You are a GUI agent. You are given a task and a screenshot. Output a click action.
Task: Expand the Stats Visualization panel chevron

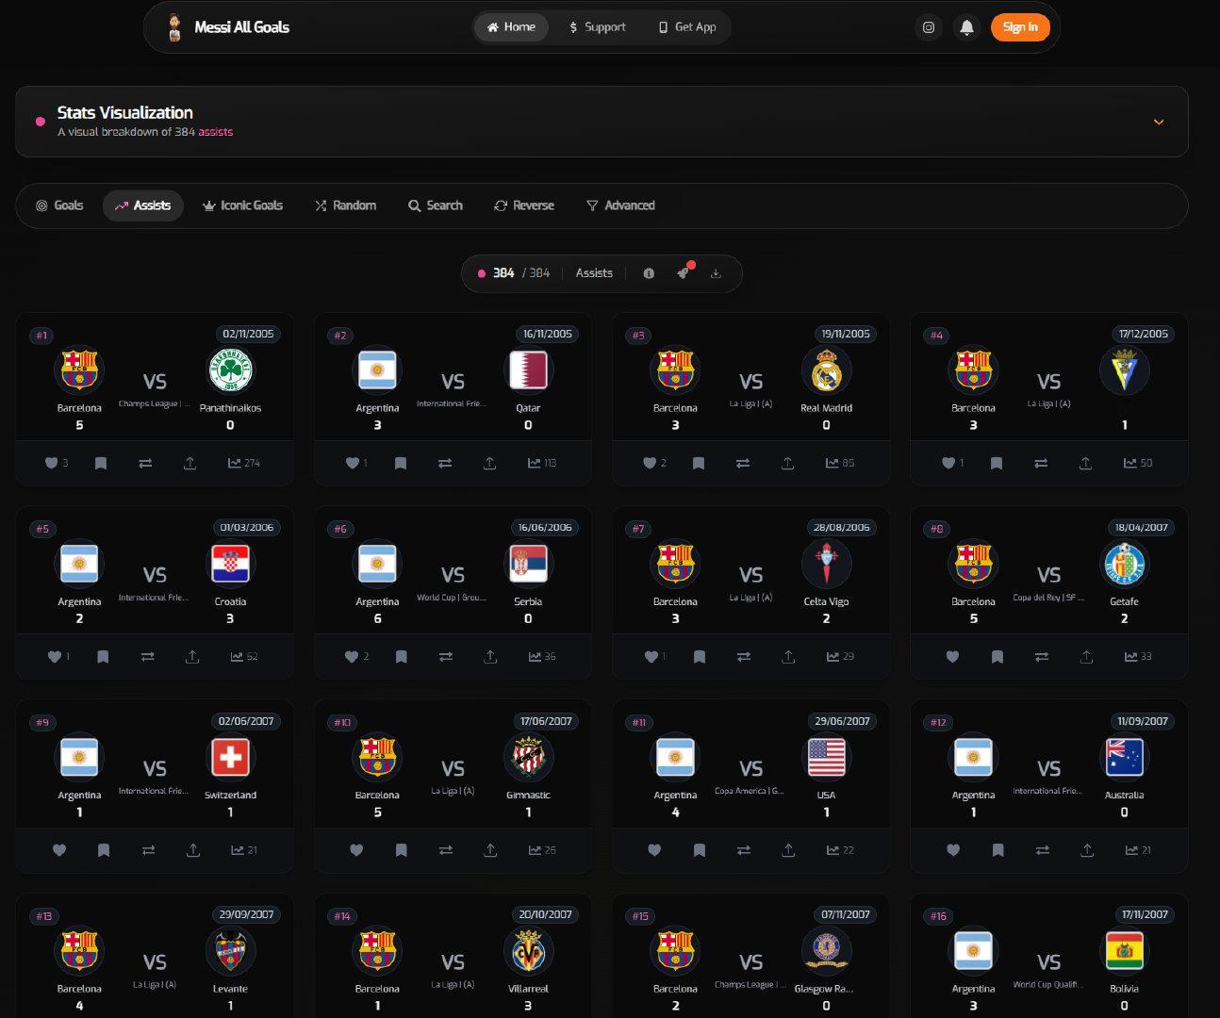click(1159, 122)
